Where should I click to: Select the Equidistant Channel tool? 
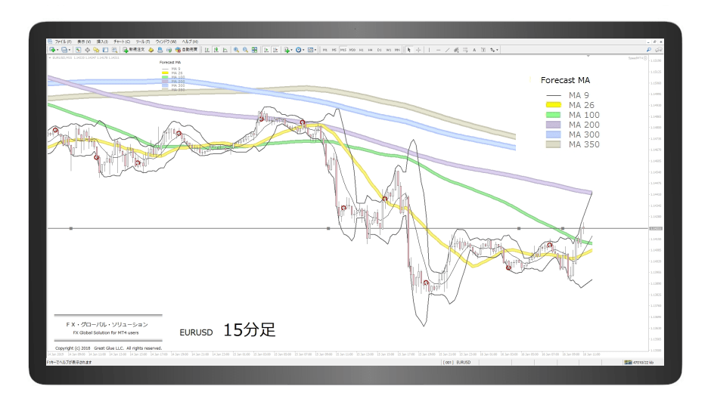(456, 50)
